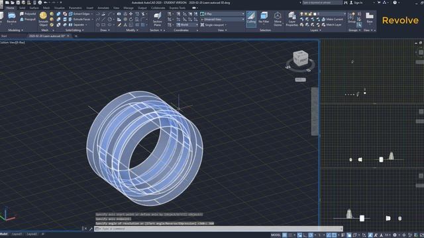Click the Undo arrow in Quick Access toolbar
Screen dimensions: 424x238
point(46,3)
